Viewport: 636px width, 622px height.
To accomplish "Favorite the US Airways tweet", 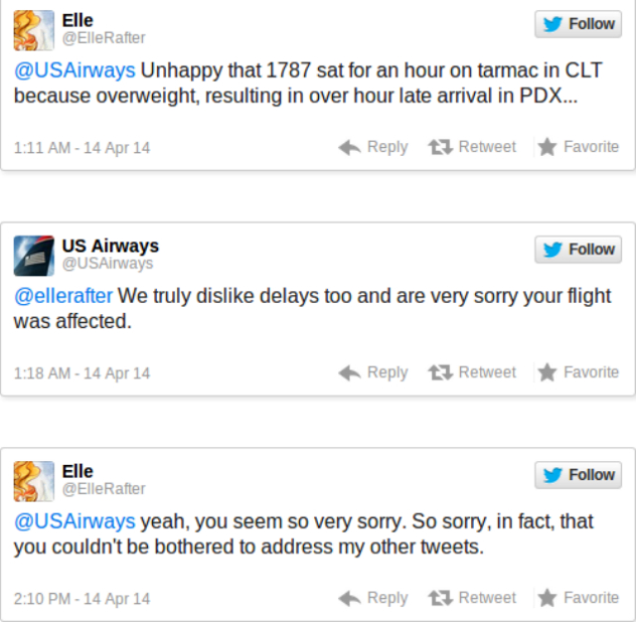I will point(578,373).
